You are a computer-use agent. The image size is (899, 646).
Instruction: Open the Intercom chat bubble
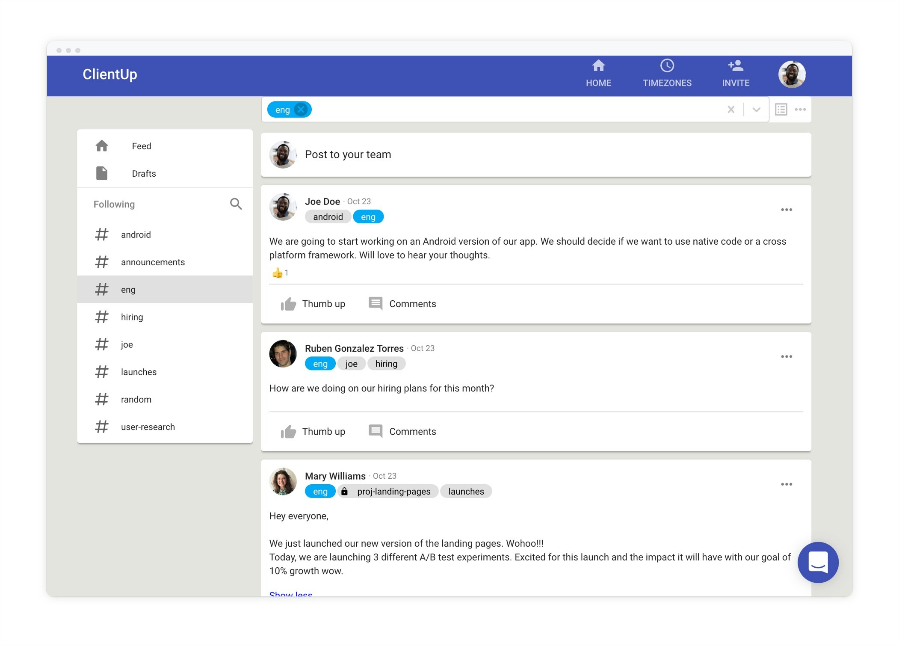(x=818, y=563)
